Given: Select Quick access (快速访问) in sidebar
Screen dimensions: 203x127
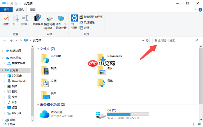Looking at the screenshot, I should (x=14, y=51).
